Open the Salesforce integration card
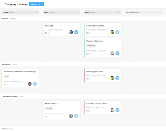166x131 pixels. [x=103, y=29]
